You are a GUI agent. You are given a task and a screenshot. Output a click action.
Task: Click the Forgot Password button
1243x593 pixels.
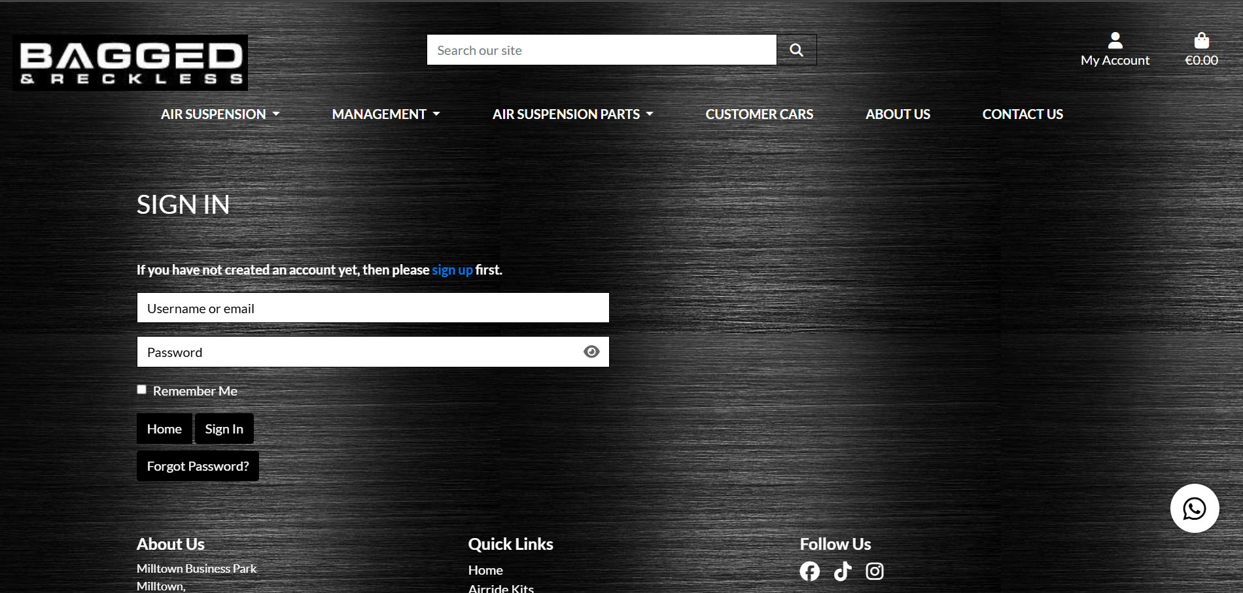pyautogui.click(x=197, y=466)
